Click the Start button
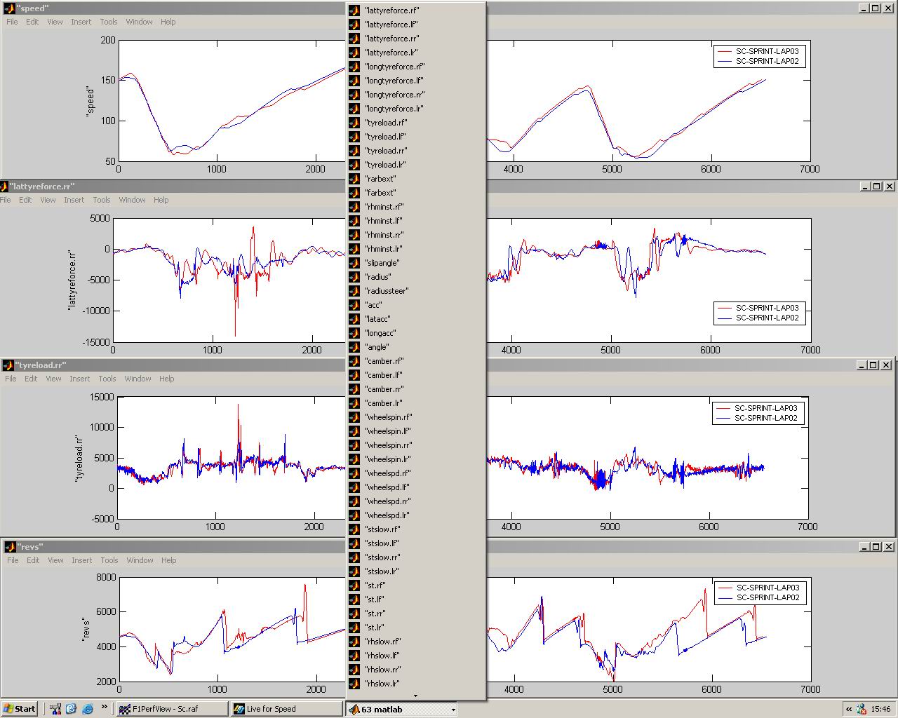The width and height of the screenshot is (898, 718). [20, 709]
